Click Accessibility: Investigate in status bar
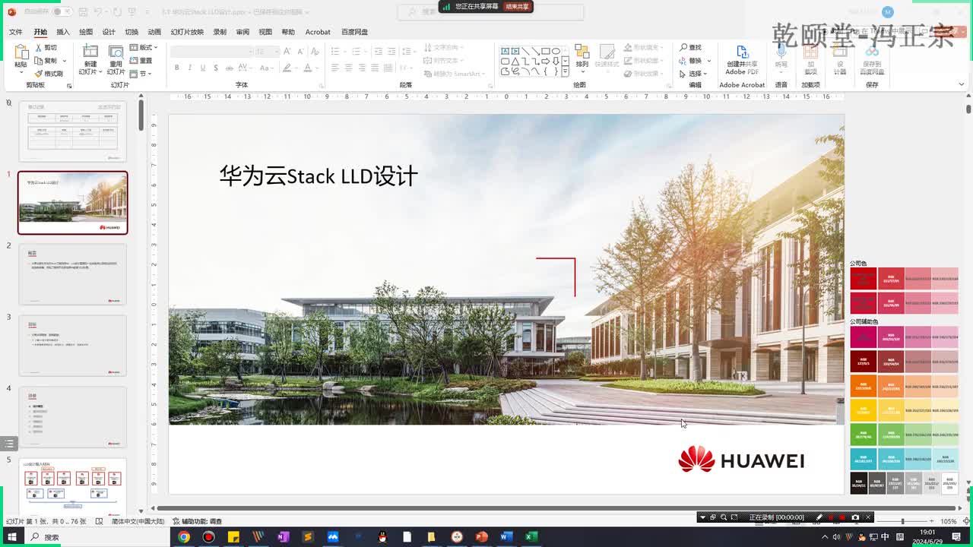This screenshot has width=973, height=547. coord(197,521)
